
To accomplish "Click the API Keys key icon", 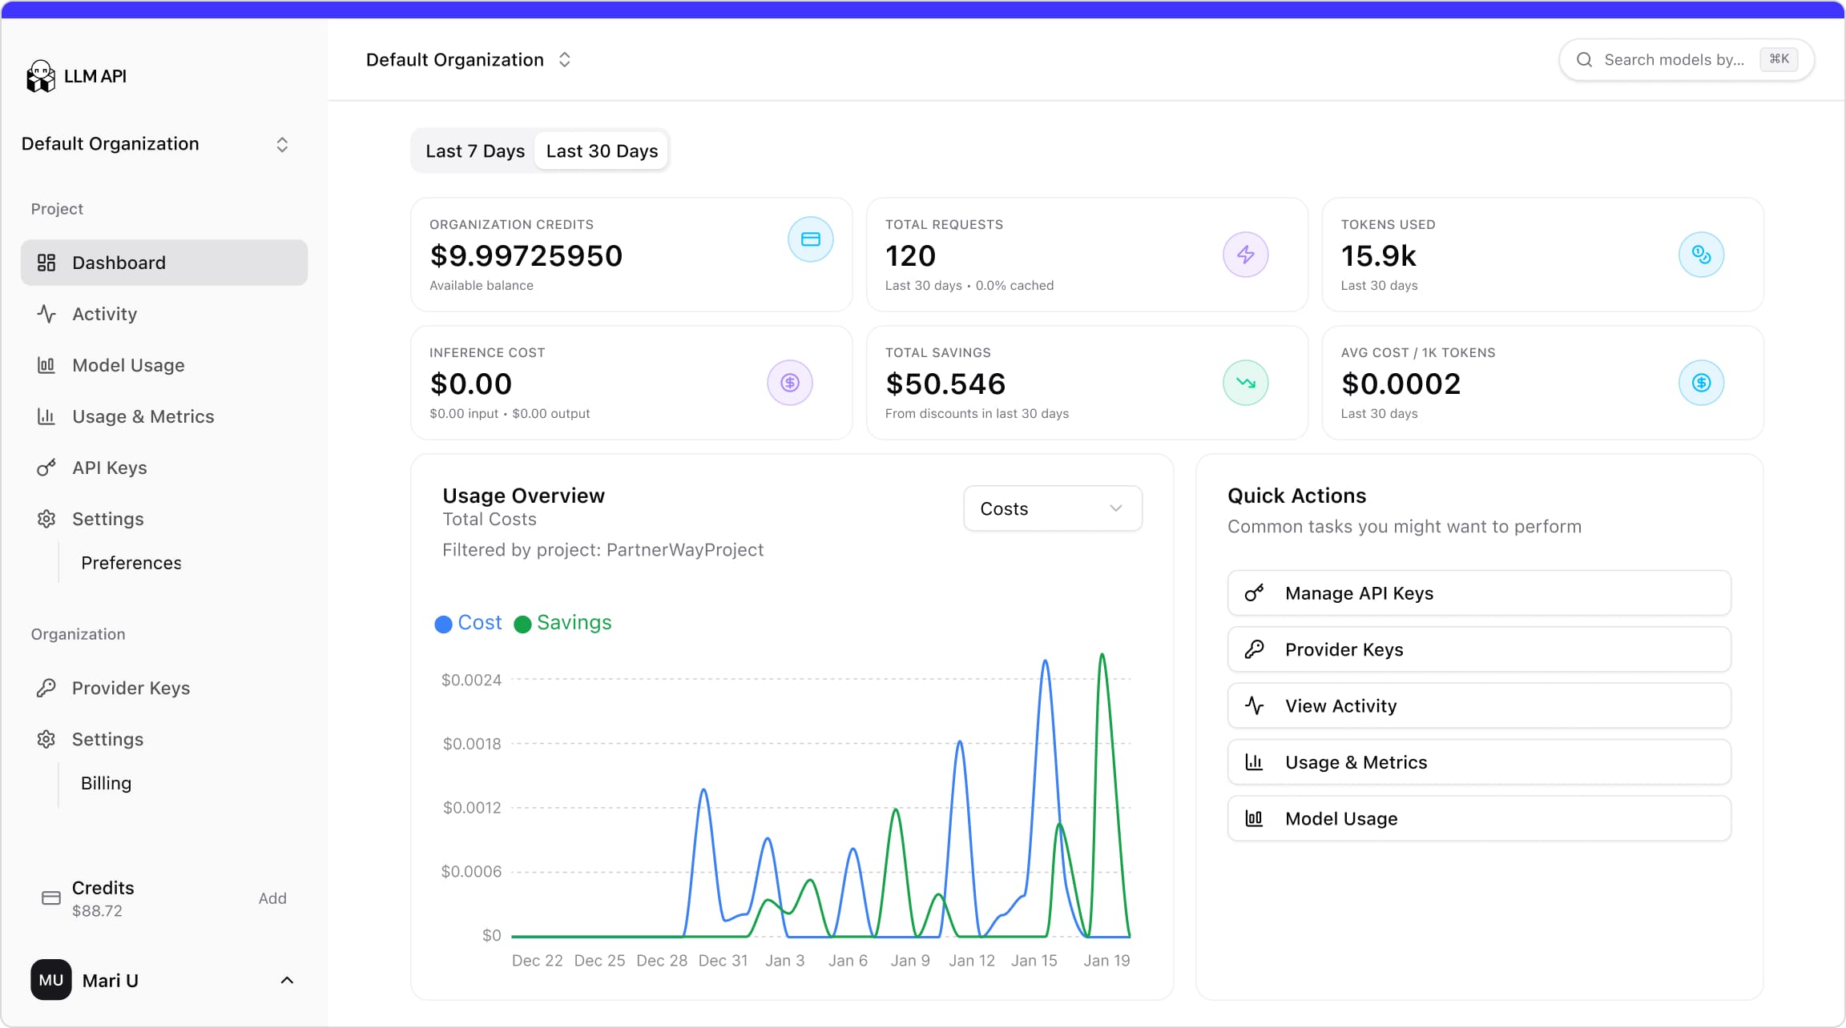I will coord(46,468).
